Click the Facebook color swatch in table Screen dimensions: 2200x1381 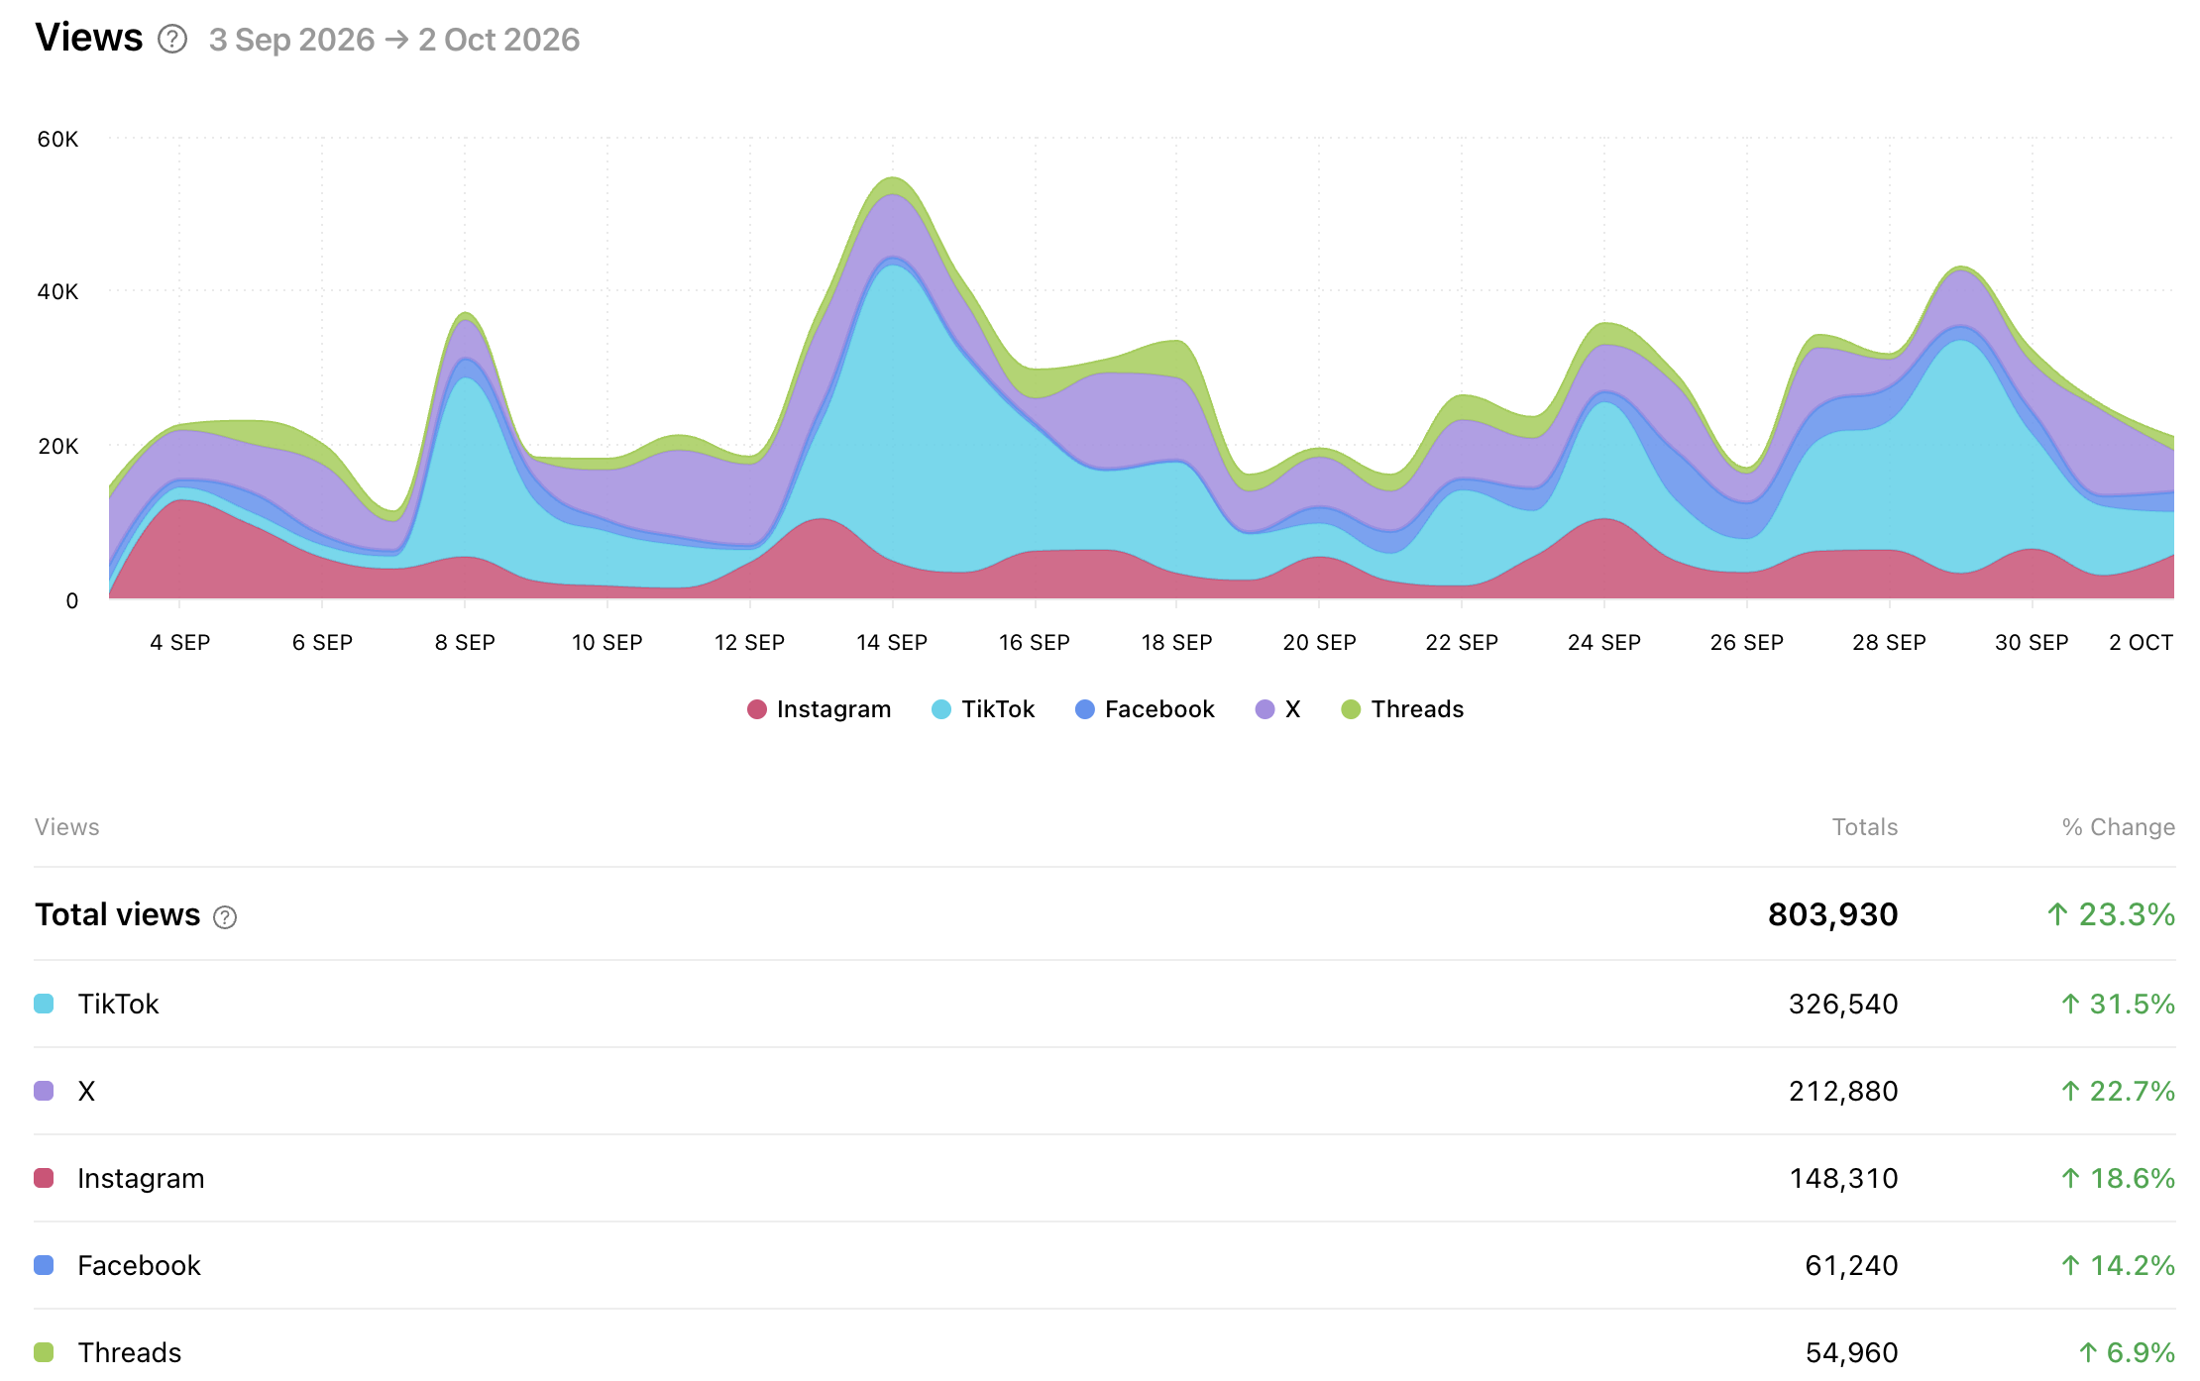click(x=44, y=1265)
